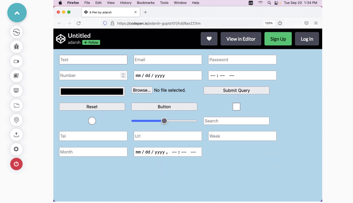The width and height of the screenshot is (353, 203).
Task: Click the CodePen cube logo in the header
Action: coord(61,38)
